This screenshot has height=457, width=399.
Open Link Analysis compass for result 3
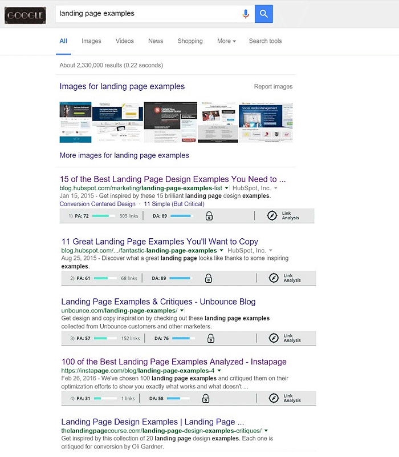click(x=274, y=338)
